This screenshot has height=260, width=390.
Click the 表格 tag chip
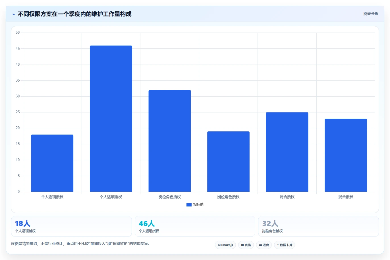pos(246,245)
